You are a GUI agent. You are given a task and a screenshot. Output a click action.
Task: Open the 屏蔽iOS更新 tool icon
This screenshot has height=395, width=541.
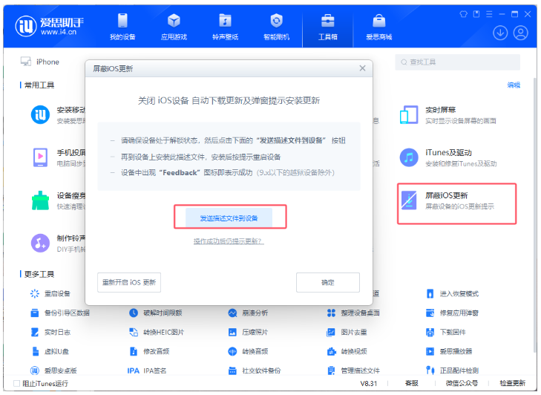(x=409, y=200)
